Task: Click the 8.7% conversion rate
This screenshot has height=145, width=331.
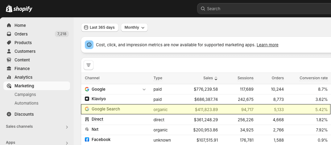Action: [x=323, y=89]
